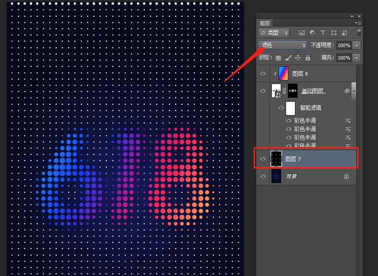Select the 图层 8 gradient thumbnail

(x=283, y=73)
